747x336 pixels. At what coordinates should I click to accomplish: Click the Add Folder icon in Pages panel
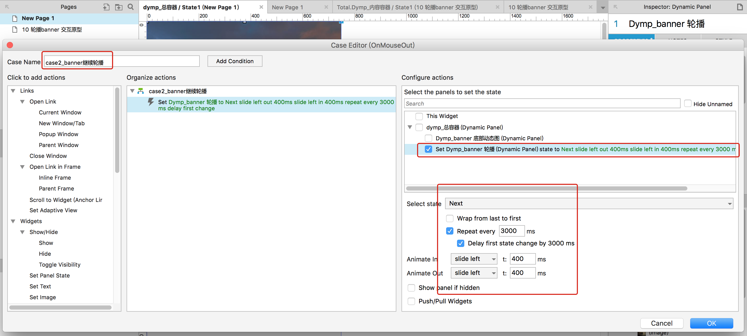click(x=119, y=7)
